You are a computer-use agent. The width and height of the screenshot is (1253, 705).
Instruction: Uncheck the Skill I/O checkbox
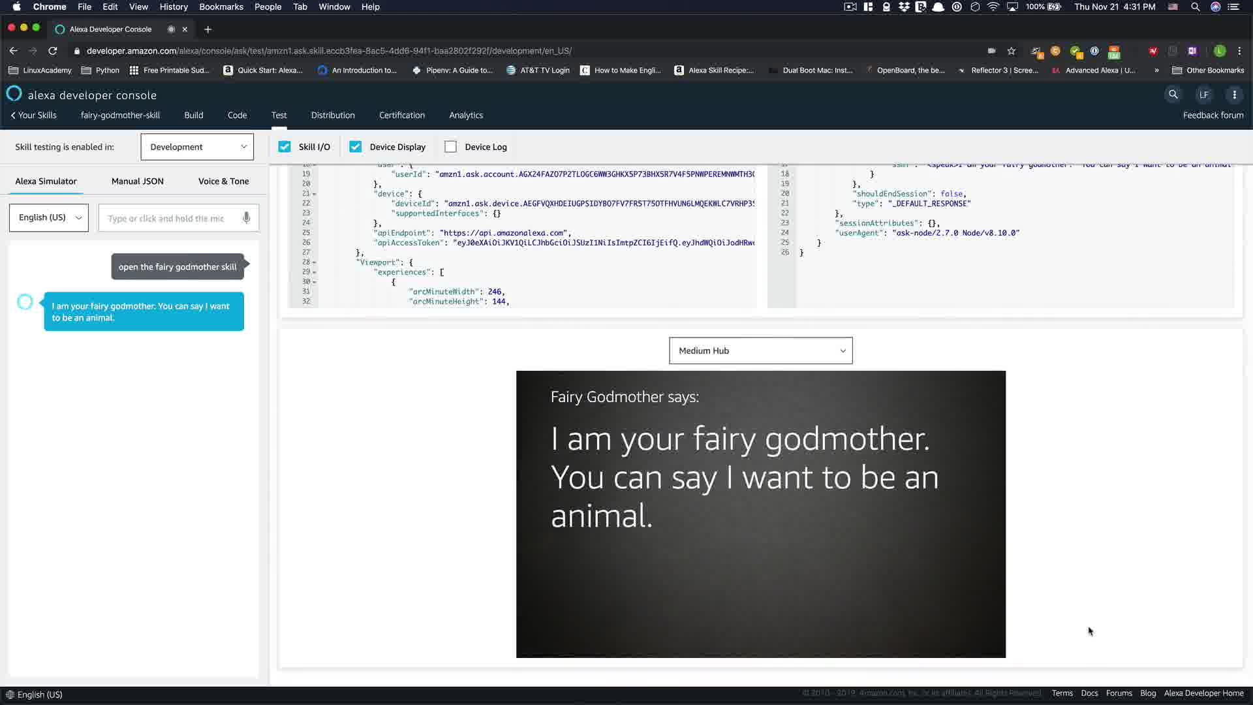(x=285, y=147)
